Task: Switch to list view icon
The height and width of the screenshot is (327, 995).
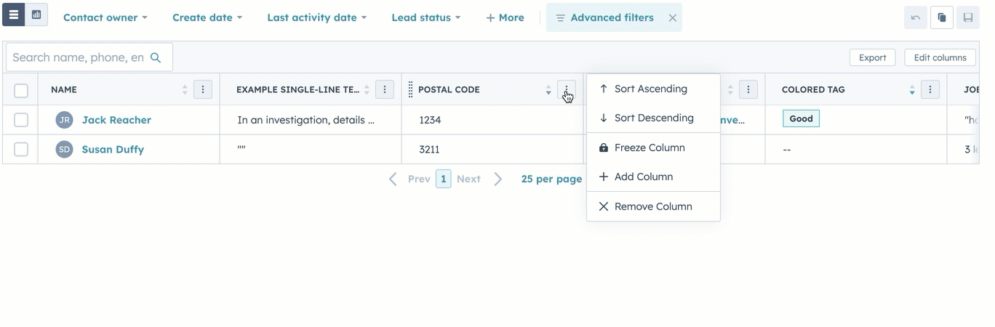Action: [14, 15]
